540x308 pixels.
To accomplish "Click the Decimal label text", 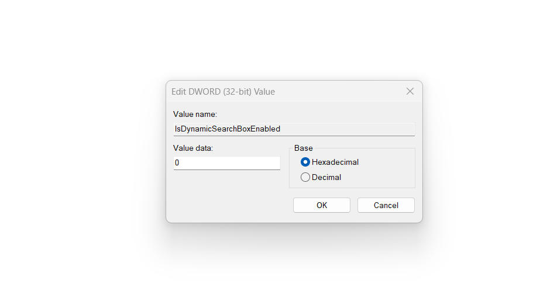I will click(x=326, y=177).
